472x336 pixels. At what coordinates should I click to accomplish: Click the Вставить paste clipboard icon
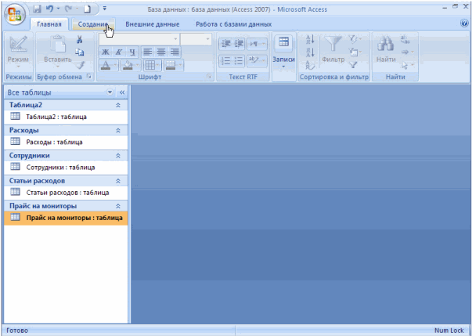coord(58,44)
